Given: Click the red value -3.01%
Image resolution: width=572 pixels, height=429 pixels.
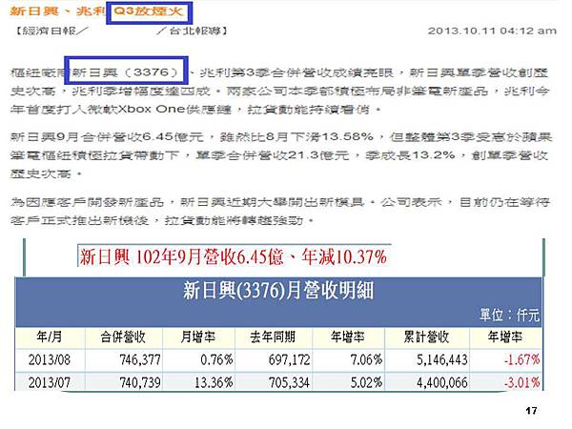Looking at the screenshot, I should click(x=522, y=382).
